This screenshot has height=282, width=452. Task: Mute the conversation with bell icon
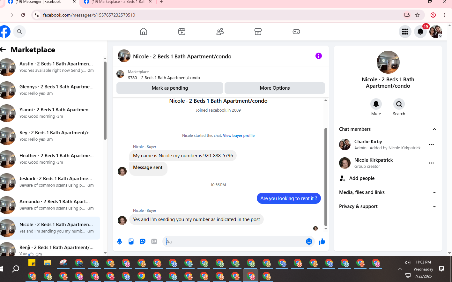point(376,104)
